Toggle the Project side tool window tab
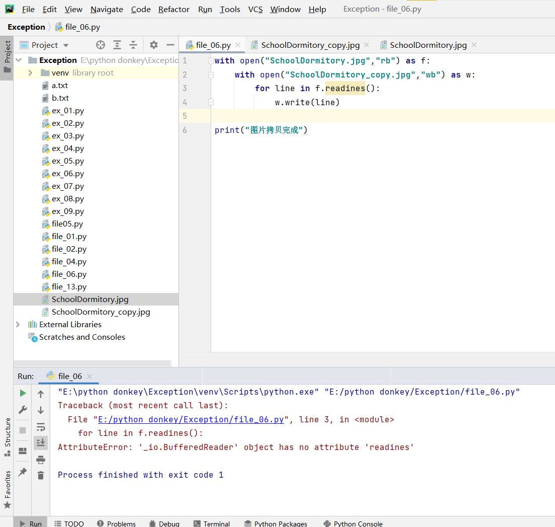555x527 pixels. click(x=7, y=57)
